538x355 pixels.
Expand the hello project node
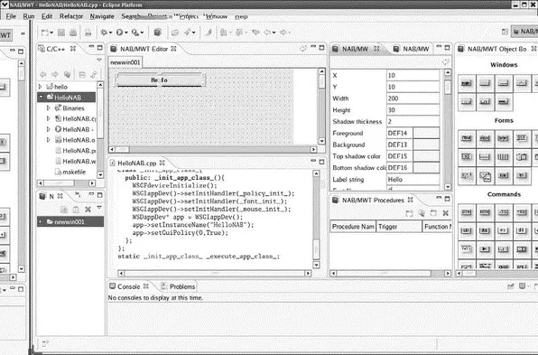(x=40, y=87)
